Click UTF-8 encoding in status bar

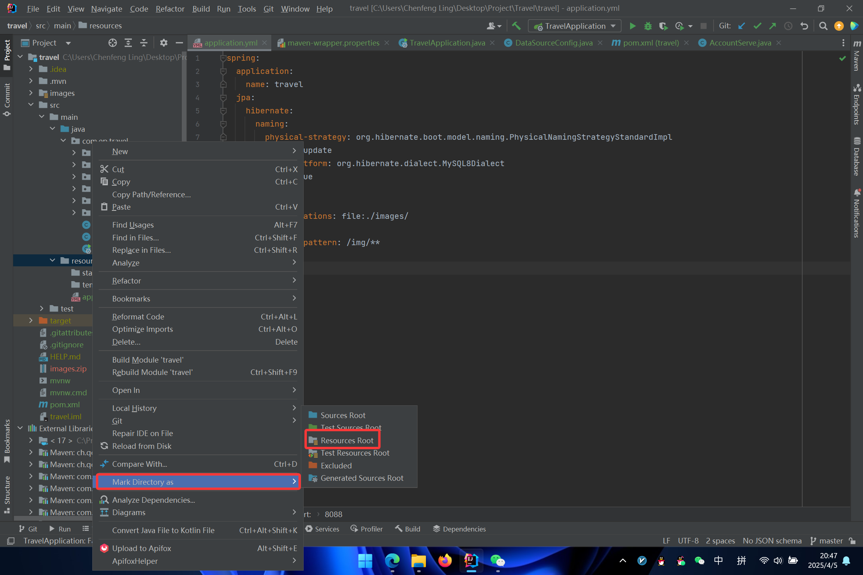tap(688, 541)
